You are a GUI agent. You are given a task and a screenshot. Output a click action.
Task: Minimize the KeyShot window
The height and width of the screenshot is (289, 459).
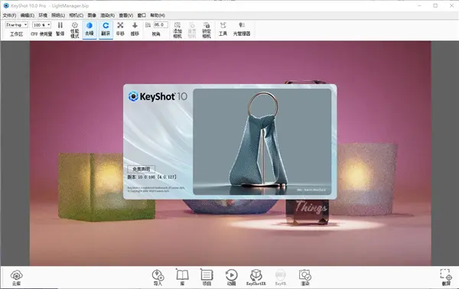pos(419,5)
